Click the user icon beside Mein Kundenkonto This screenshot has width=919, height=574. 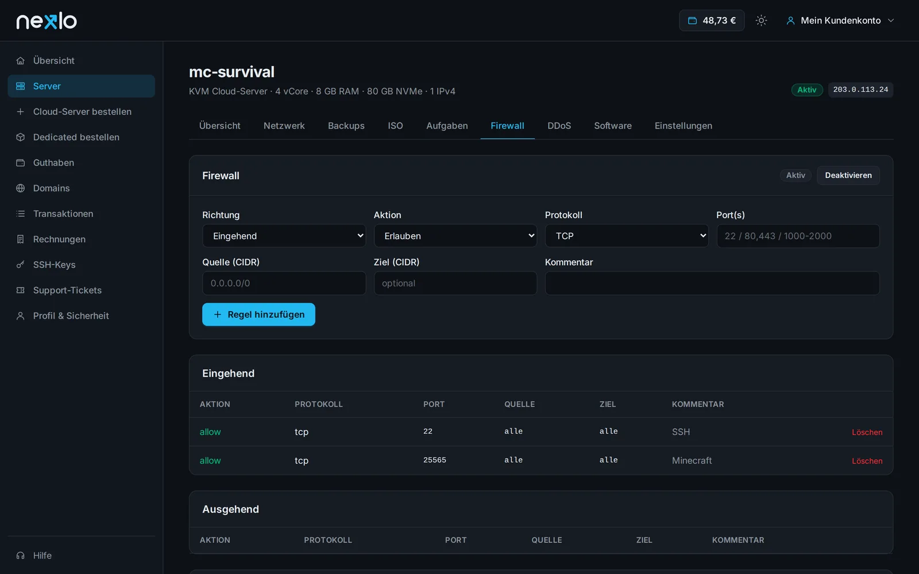coord(791,21)
